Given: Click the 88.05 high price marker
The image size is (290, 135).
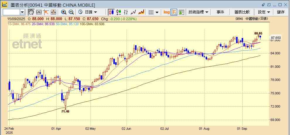Looking at the screenshot, I should click(x=258, y=33).
